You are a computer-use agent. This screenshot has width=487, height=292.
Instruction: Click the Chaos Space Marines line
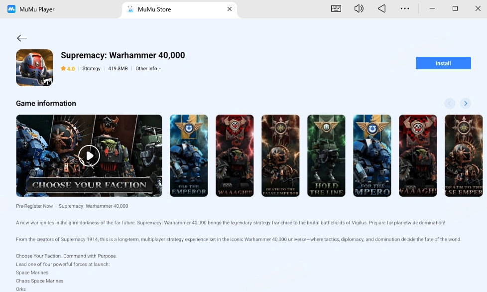(x=40, y=281)
